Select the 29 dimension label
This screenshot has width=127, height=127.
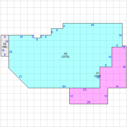(x=89, y=102)
